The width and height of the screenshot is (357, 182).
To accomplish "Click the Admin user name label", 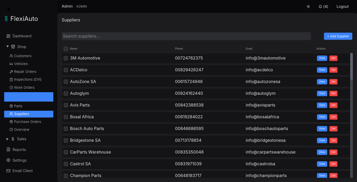I will [x=67, y=6].
